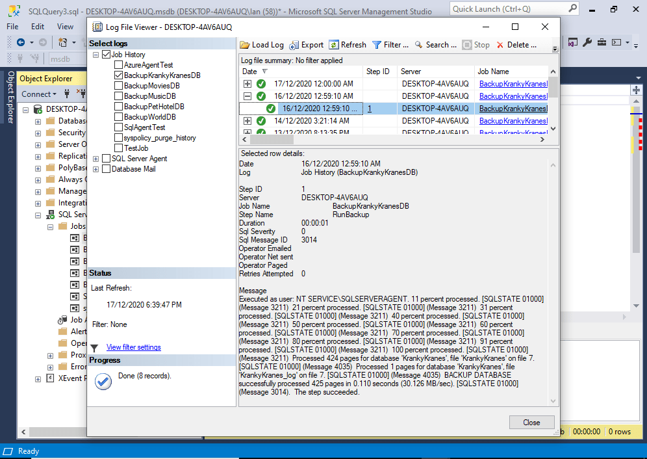Collapse the DESKTOP-4AV6AUQ server node
Screen dimensions: 647x459
[x=25, y=109]
